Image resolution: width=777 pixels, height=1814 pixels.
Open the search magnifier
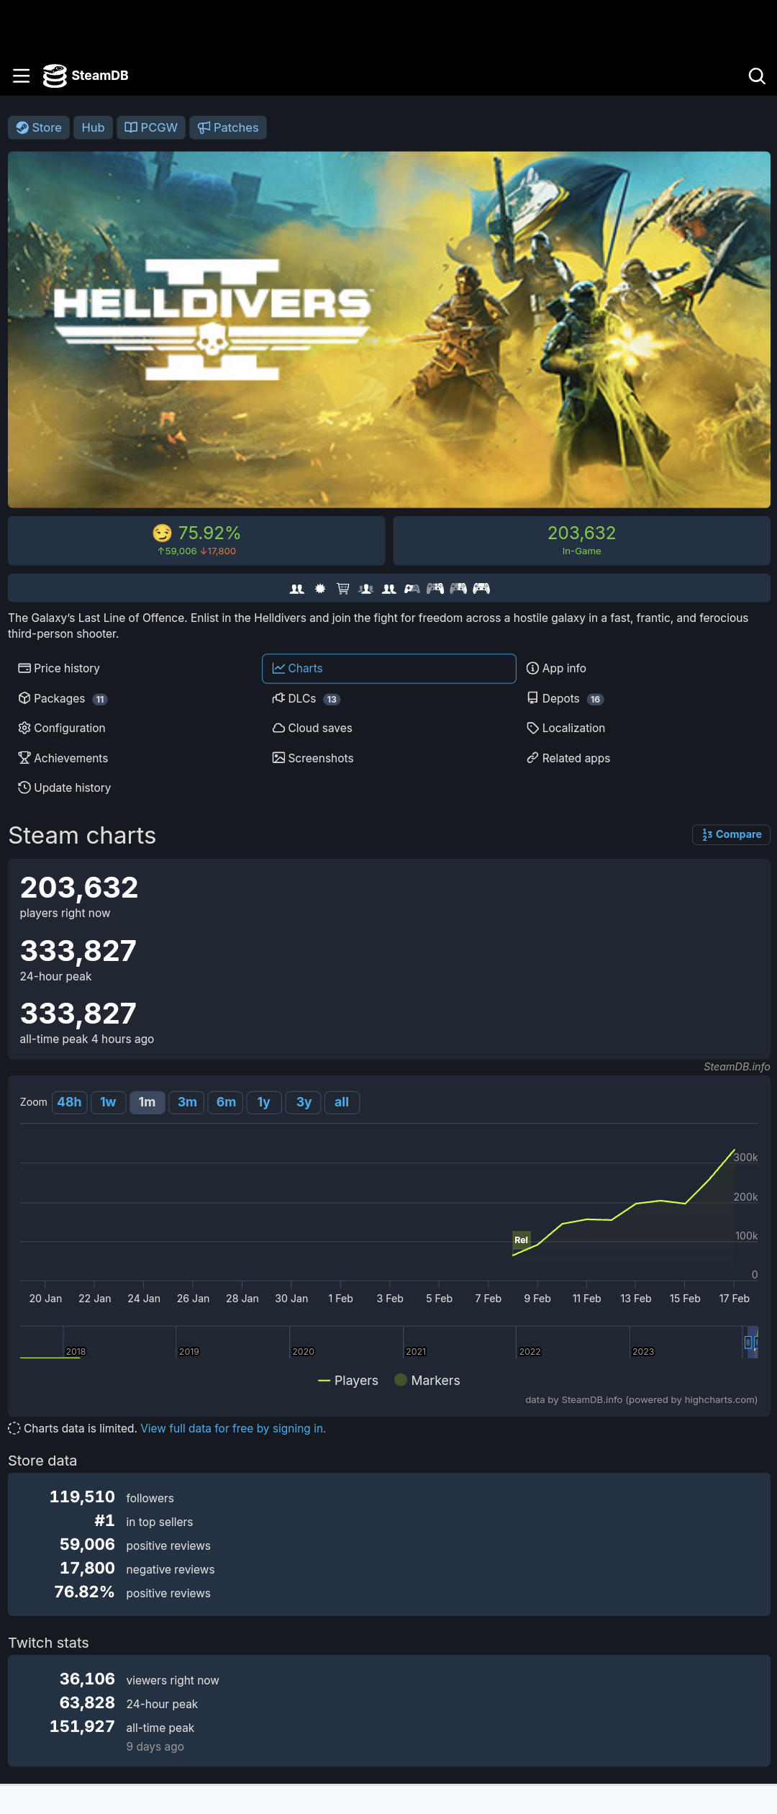point(756,76)
